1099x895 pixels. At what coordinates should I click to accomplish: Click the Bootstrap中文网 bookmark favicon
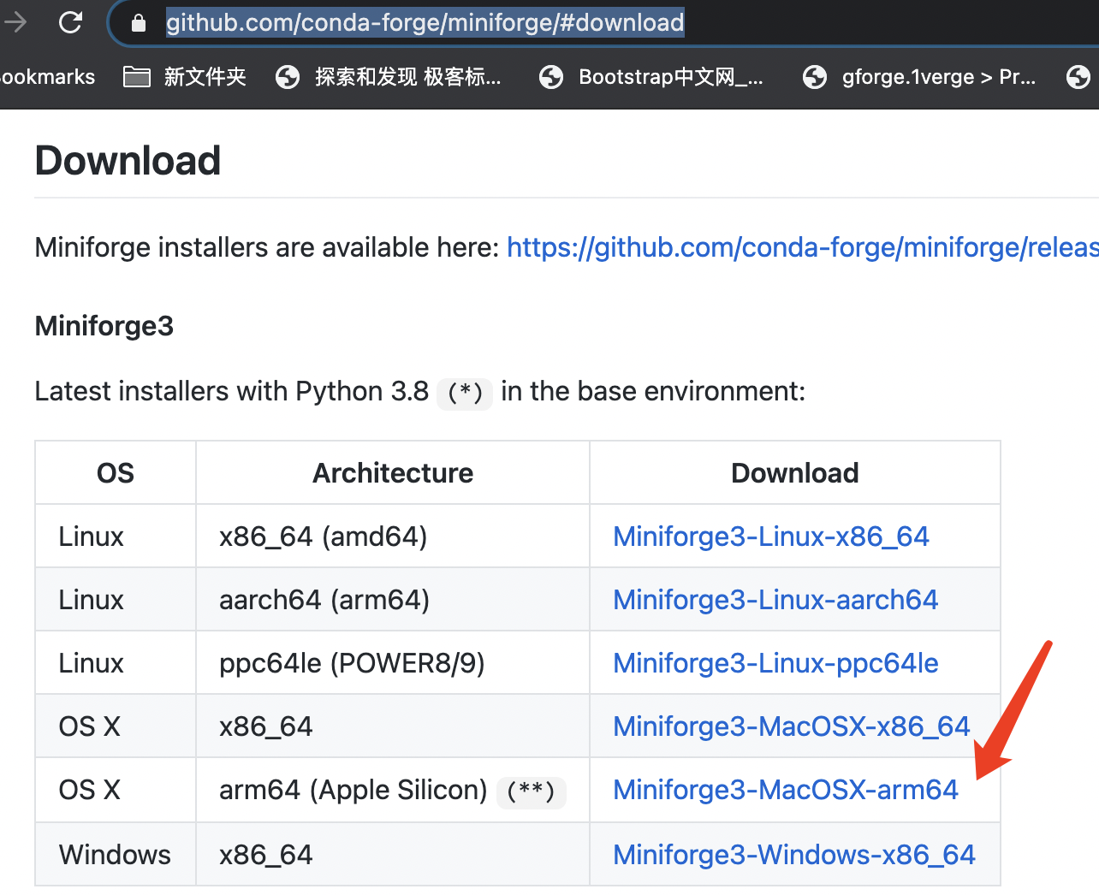(x=552, y=77)
